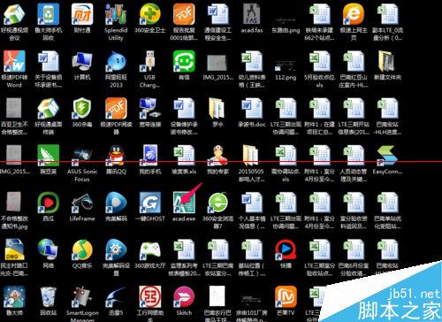Open 民主村路口光交 DWG drawing
Viewport: 442px width, 322px height.
coord(14,249)
